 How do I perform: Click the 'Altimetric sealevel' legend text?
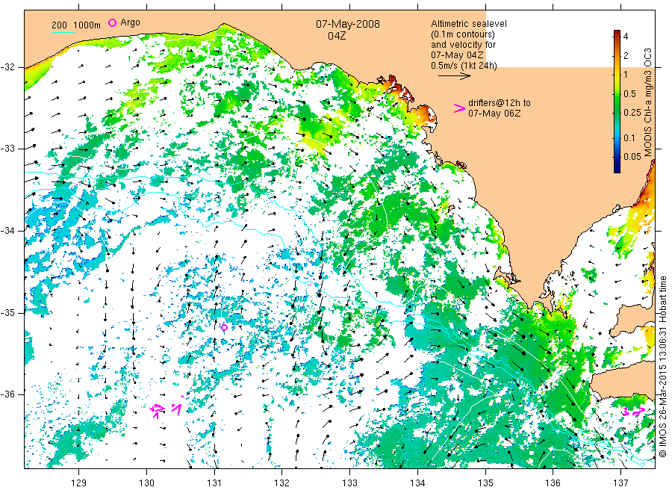468,24
